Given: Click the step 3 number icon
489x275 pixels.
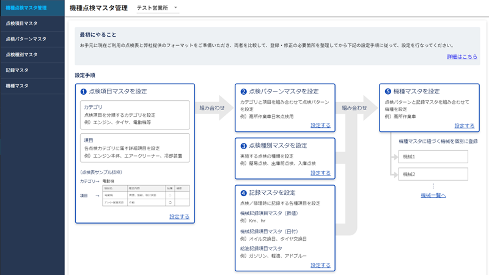Looking at the screenshot, I should click(x=243, y=146).
